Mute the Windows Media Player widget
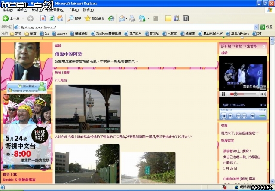 (253, 116)
